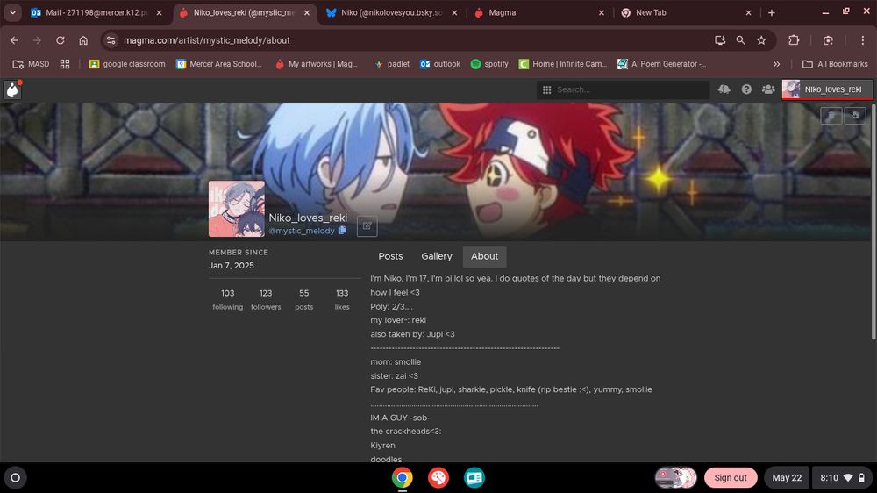This screenshot has height=493, width=877.
Task: Open the All Bookmarks folder
Action: 835,64
